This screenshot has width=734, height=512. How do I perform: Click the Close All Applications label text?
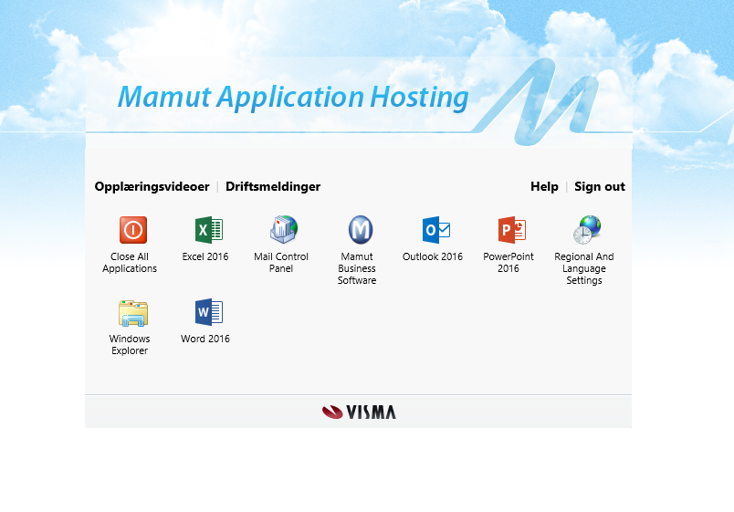click(x=130, y=263)
